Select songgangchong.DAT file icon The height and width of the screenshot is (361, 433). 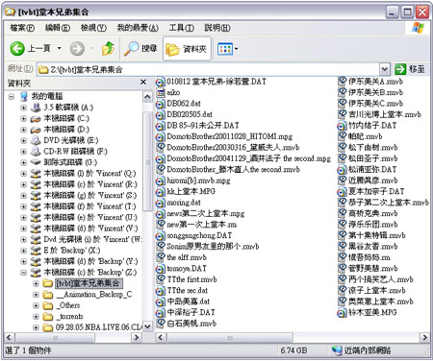click(x=160, y=236)
